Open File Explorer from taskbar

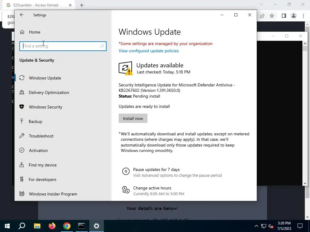(x=37, y=226)
